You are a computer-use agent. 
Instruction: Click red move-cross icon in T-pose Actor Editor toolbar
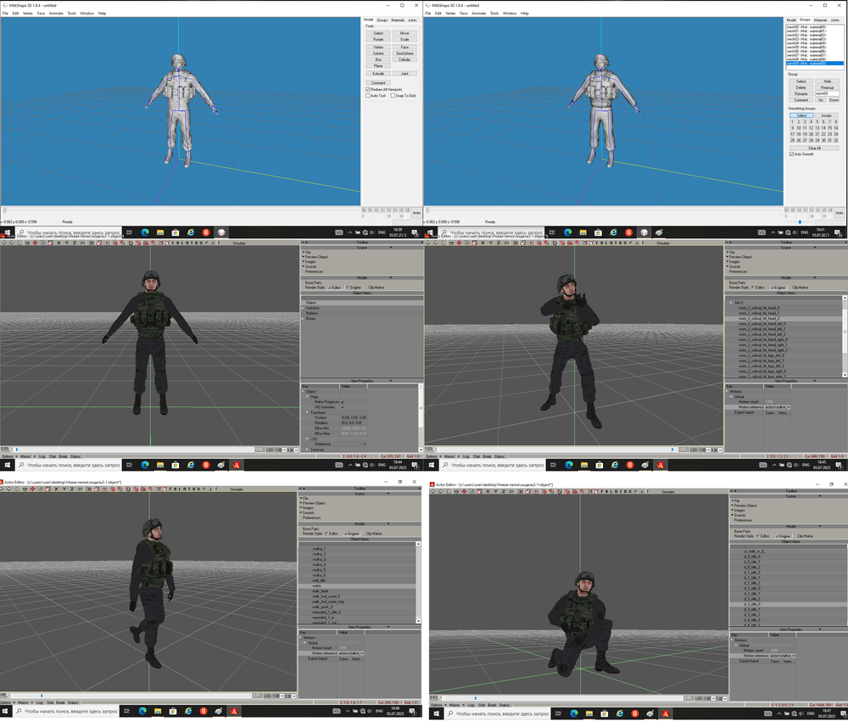35,243
